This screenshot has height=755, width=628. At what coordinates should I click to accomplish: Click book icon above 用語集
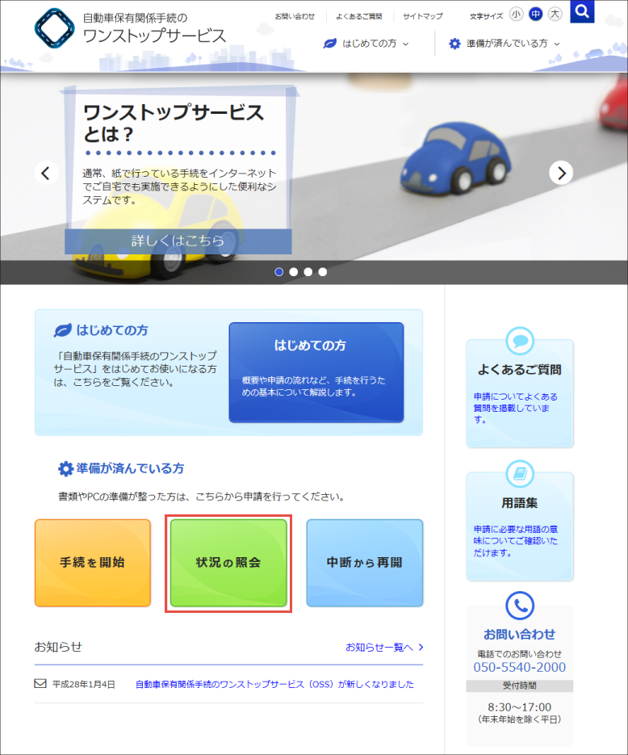coord(520,474)
